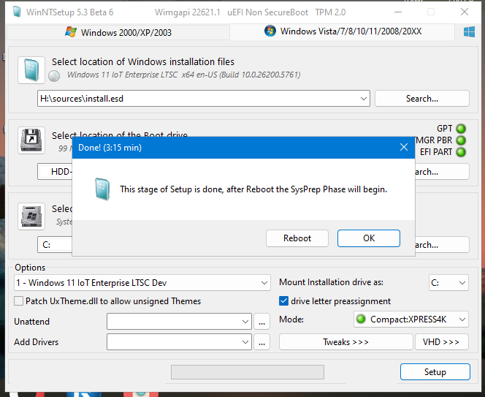Screen dimensions: 485x397
Task: Click the Setup button
Action: coord(435,371)
